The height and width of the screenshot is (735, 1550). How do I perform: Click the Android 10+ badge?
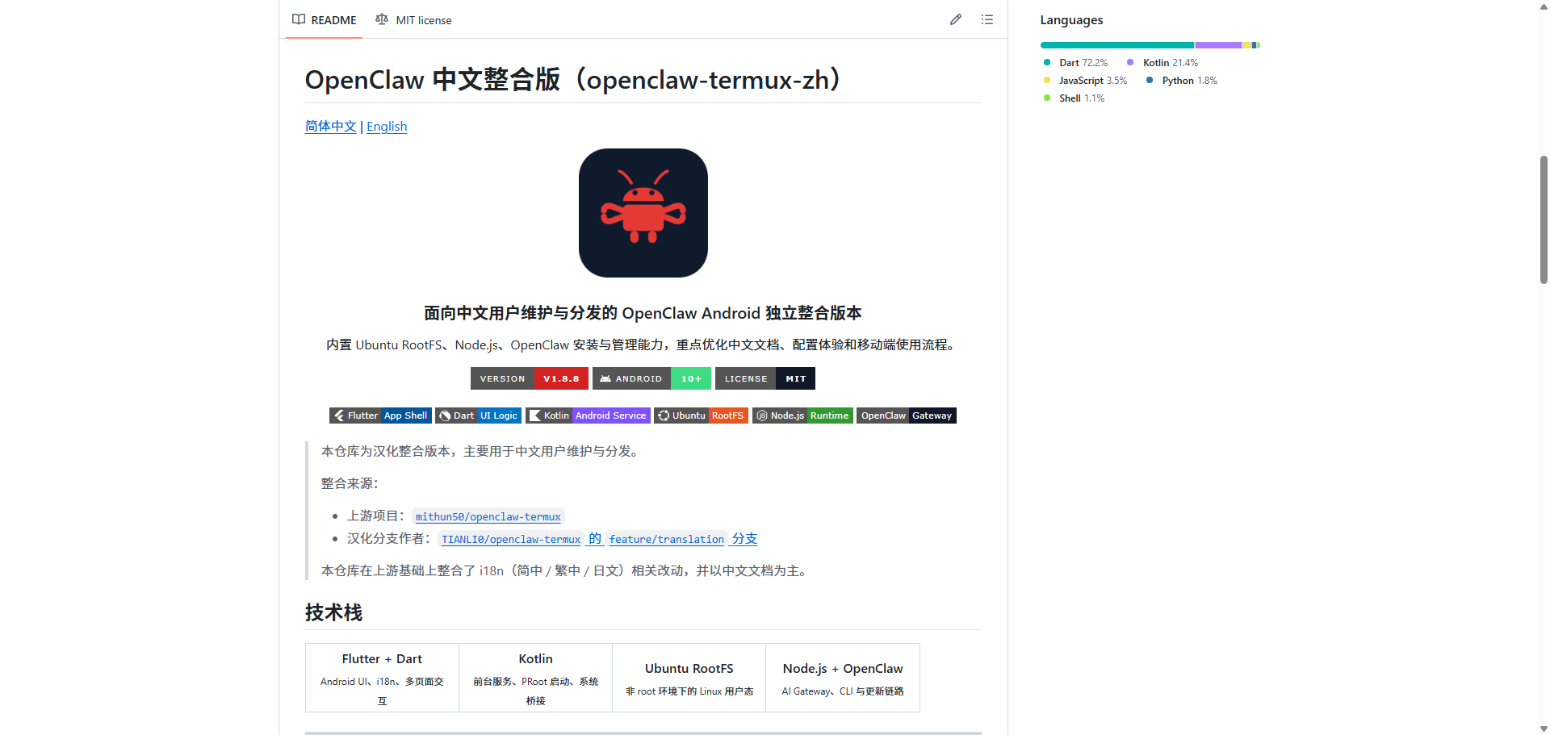(x=651, y=378)
